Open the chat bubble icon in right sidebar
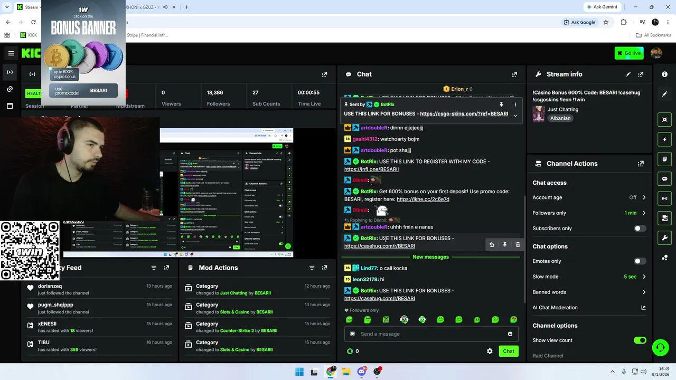 (665, 179)
